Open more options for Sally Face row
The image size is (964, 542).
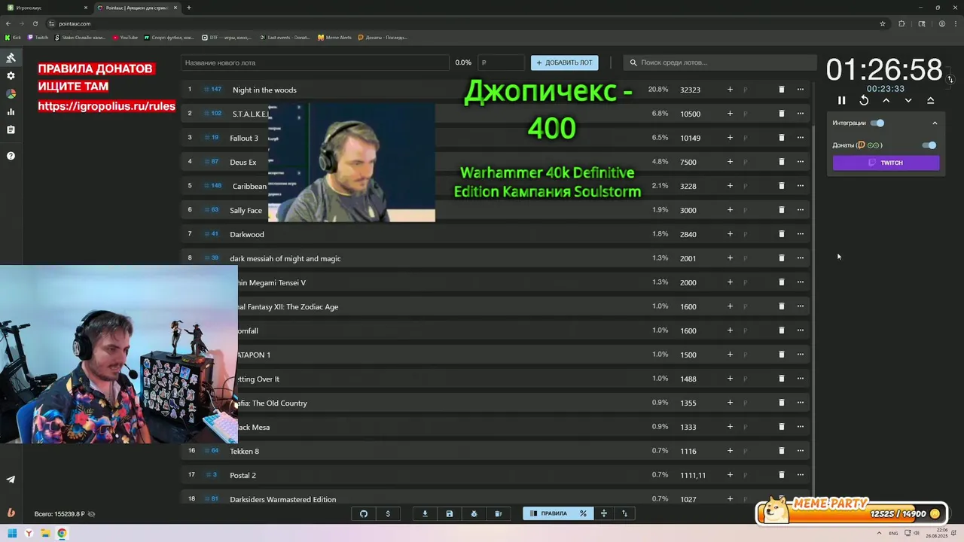click(801, 210)
